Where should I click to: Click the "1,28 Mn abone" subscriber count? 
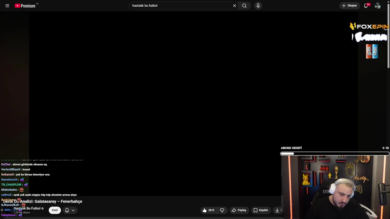[22, 212]
